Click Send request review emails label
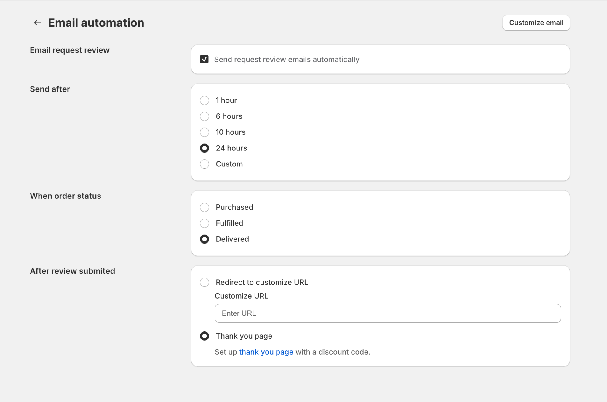 [286, 60]
